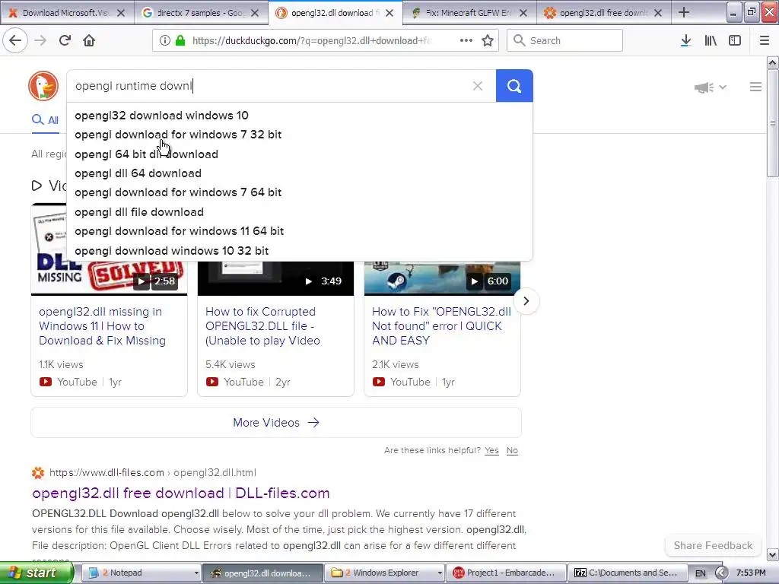
Task: Open a new tab with plus button
Action: [x=684, y=12]
